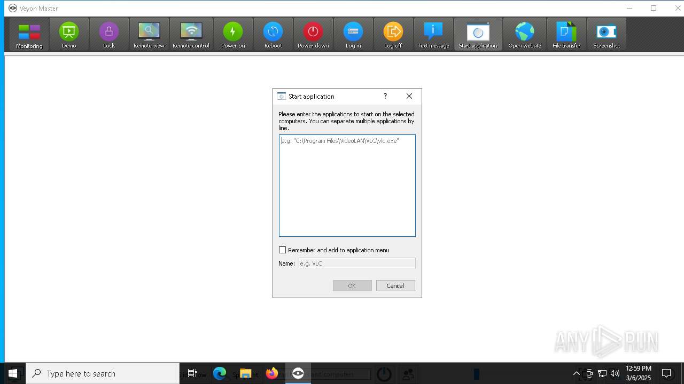Lock selected computers
The height and width of the screenshot is (384, 684).
point(109,35)
